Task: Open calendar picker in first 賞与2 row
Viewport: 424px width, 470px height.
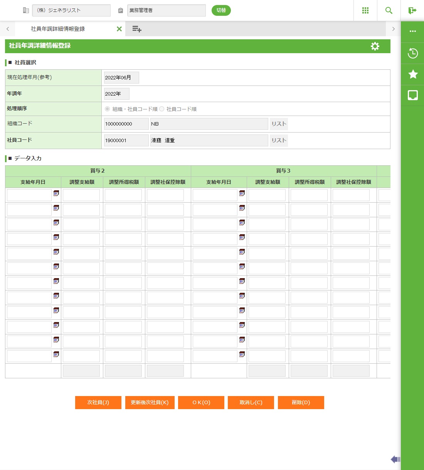Action: coord(56,193)
